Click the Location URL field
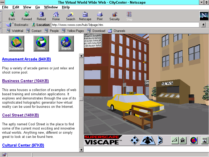 tap(125, 25)
